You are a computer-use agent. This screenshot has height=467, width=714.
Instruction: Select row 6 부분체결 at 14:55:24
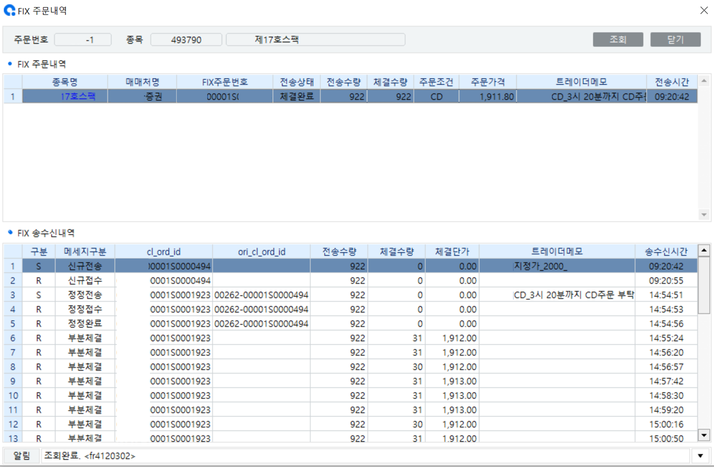[x=85, y=338]
